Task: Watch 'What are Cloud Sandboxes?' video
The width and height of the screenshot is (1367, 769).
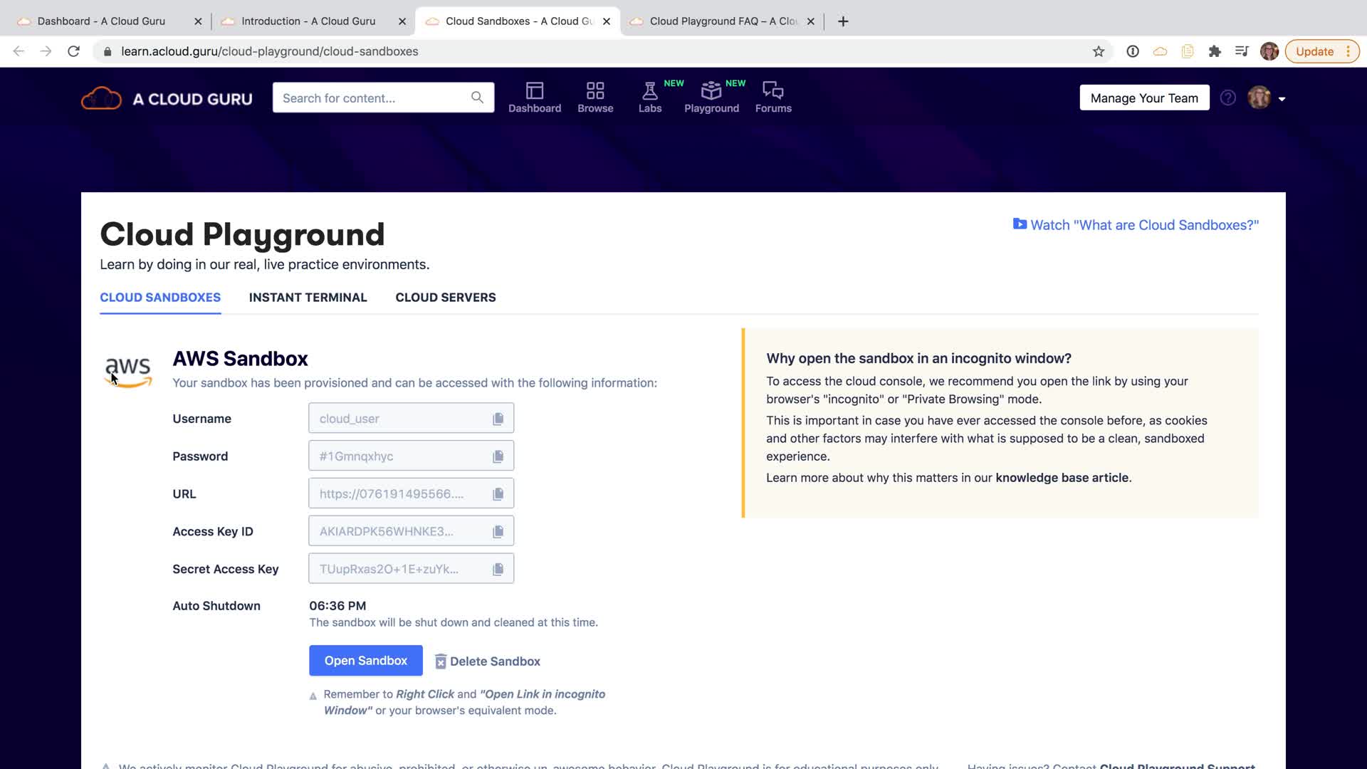Action: point(1136,225)
